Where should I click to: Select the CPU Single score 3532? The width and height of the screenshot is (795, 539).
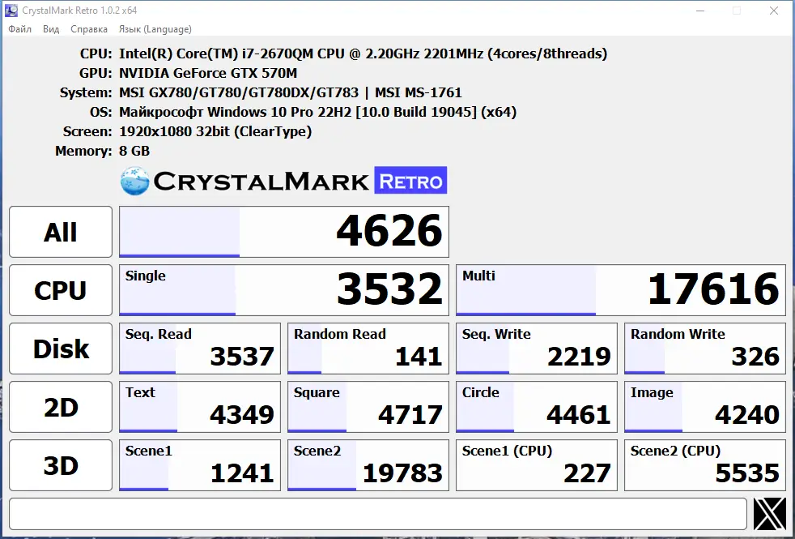coord(284,290)
